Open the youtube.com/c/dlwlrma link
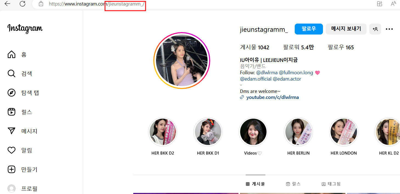This screenshot has height=194, width=400. coord(273,97)
